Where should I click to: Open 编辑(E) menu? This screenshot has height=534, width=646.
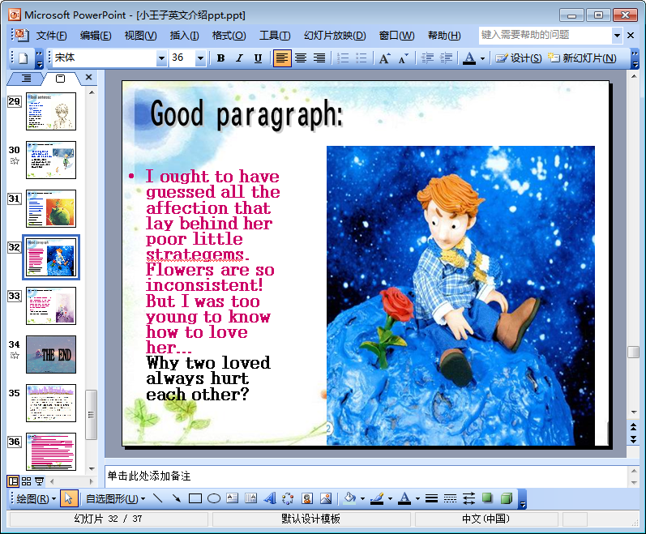click(96, 36)
